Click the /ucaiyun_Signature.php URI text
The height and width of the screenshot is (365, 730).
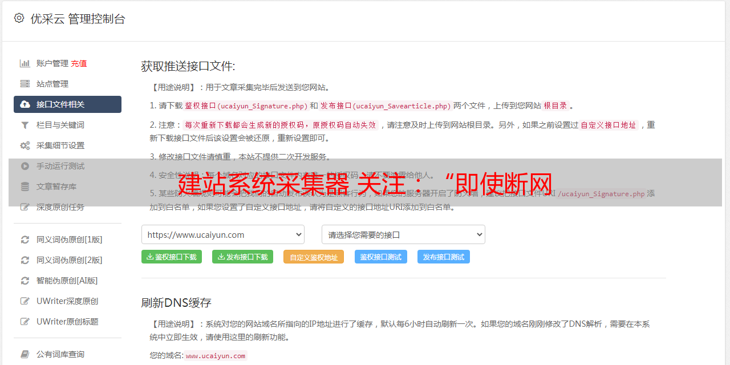601,193
